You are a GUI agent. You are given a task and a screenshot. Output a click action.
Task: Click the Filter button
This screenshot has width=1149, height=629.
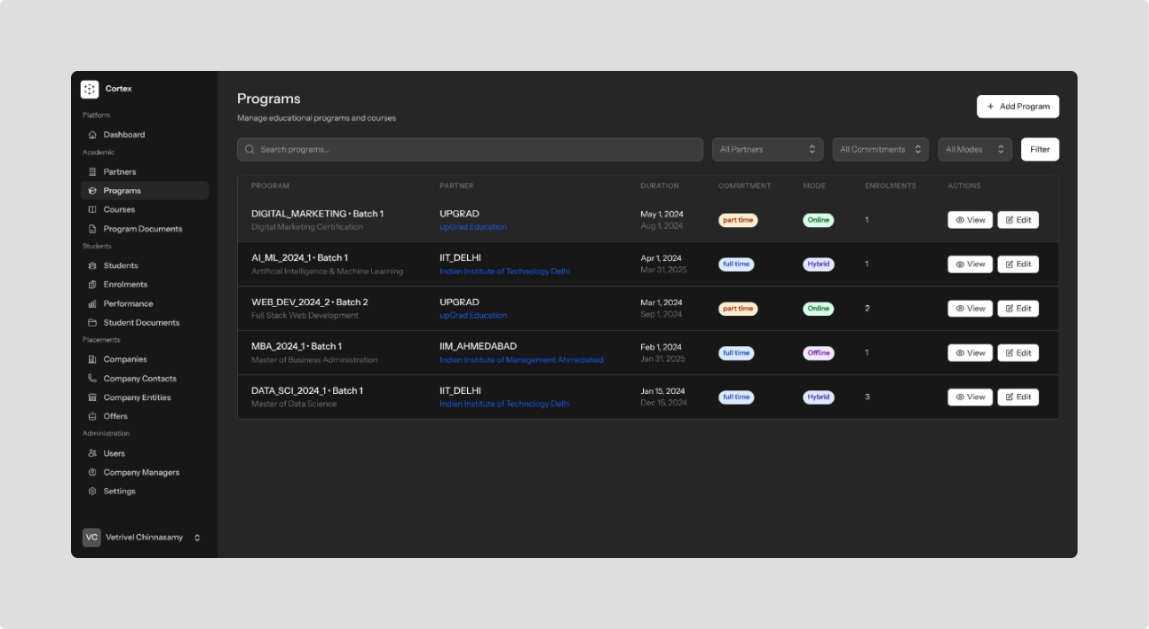1040,149
